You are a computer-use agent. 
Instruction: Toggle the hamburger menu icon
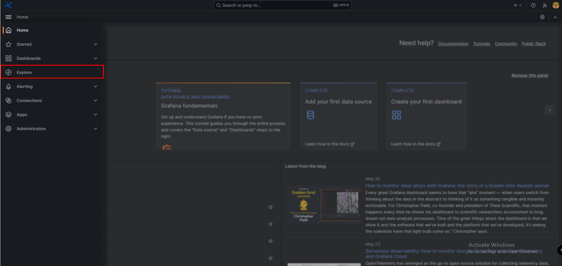click(8, 17)
